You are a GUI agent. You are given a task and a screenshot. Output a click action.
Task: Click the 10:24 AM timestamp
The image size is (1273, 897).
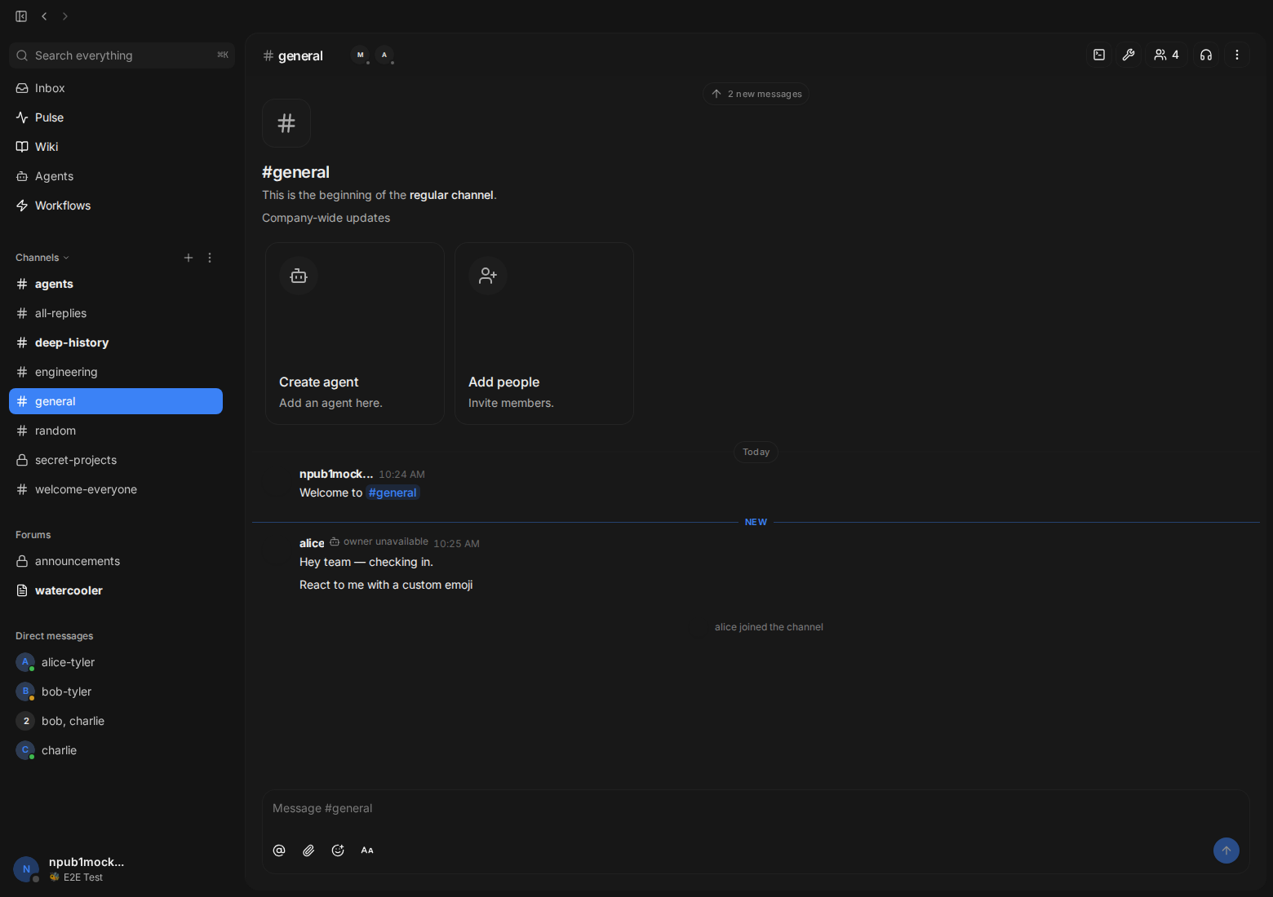pos(401,475)
